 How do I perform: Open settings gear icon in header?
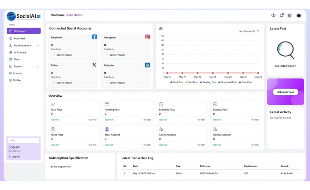pyautogui.click(x=290, y=15)
